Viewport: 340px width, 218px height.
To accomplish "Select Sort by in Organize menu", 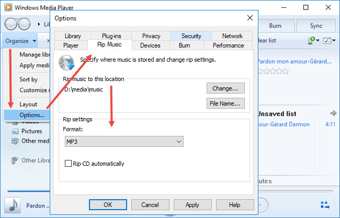I will 27,79.
